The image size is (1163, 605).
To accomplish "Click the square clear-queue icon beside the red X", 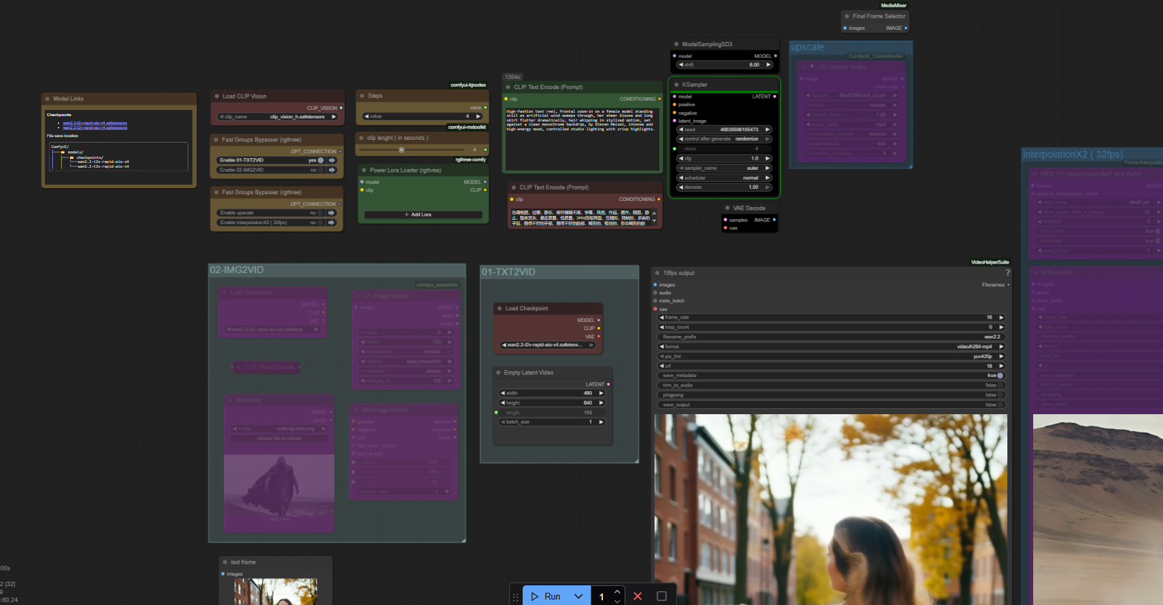I will [x=661, y=596].
